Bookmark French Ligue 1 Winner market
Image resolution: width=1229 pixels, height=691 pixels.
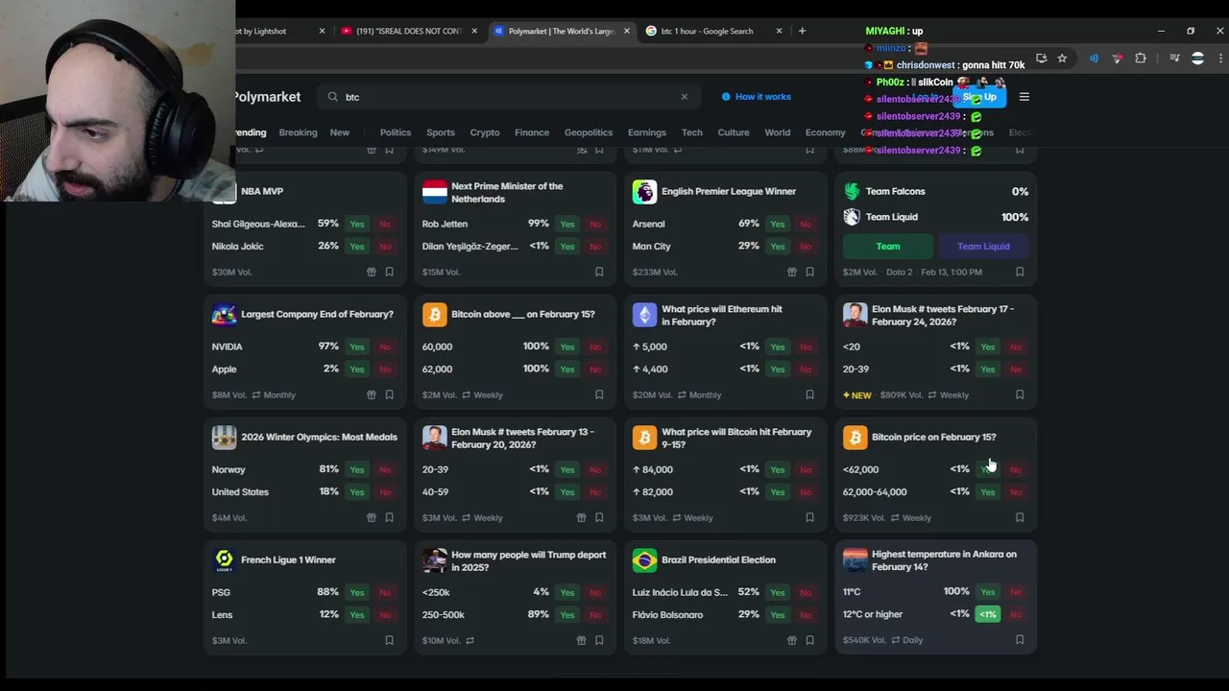coord(389,640)
